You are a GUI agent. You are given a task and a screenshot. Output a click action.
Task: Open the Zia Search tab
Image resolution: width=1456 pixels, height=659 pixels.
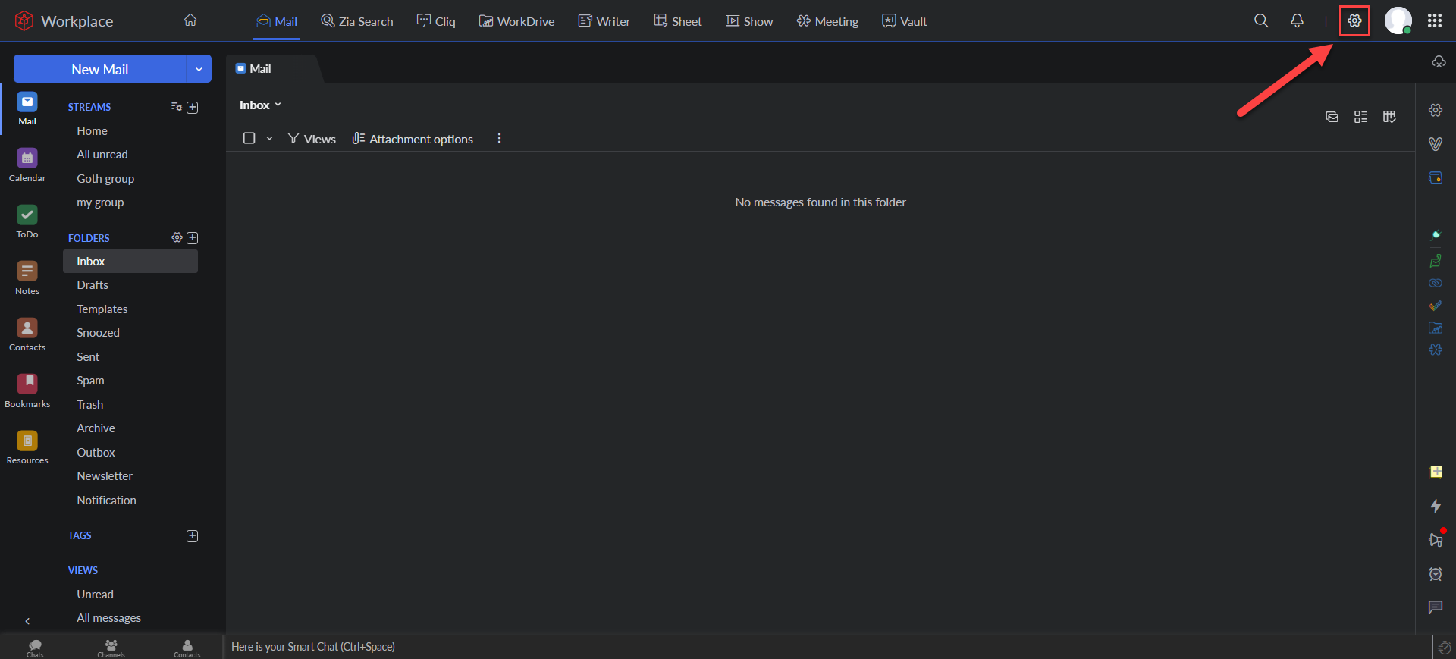click(x=357, y=21)
